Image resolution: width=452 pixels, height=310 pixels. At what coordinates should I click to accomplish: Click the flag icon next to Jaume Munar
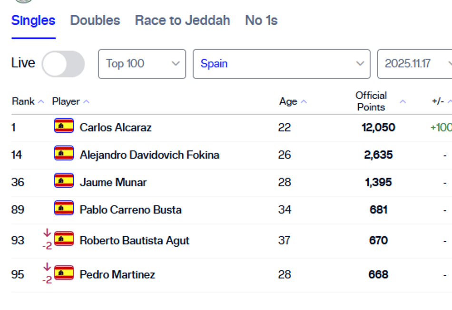tap(64, 180)
